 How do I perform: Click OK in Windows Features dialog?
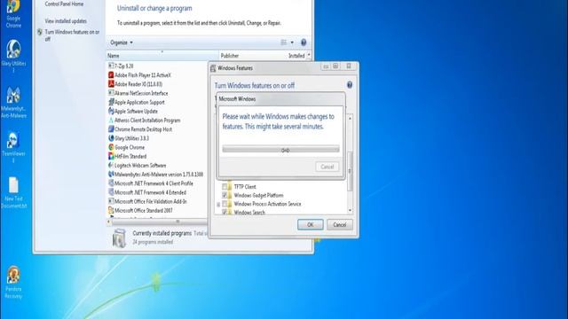click(x=310, y=224)
